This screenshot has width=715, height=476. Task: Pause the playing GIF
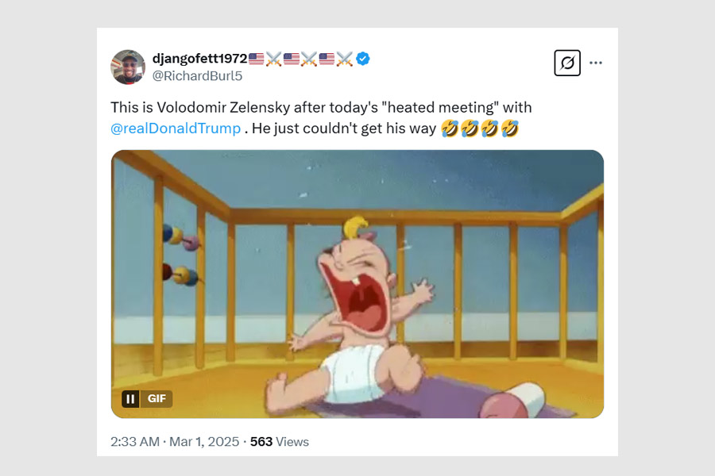pos(130,398)
